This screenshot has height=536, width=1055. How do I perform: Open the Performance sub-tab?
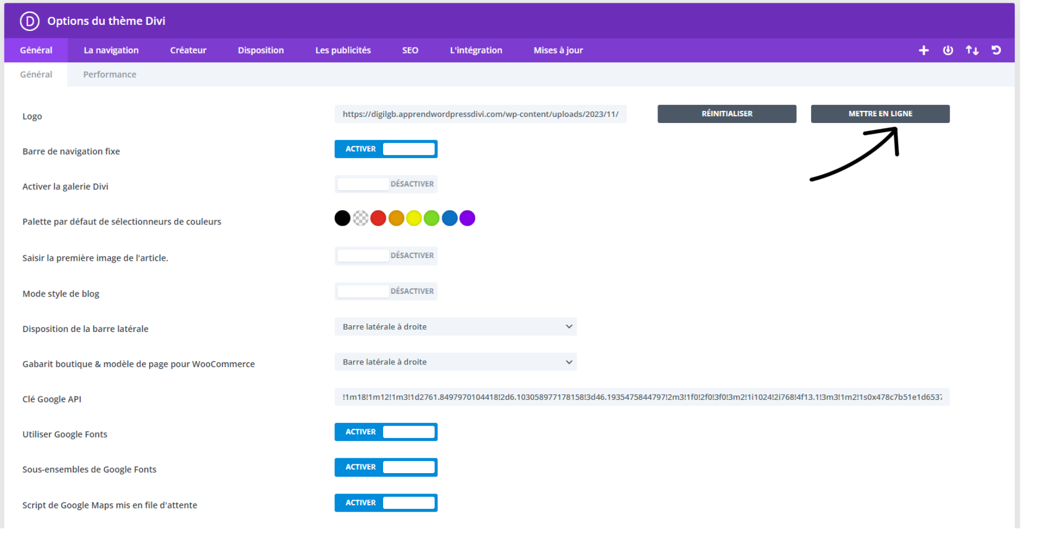pyautogui.click(x=109, y=74)
